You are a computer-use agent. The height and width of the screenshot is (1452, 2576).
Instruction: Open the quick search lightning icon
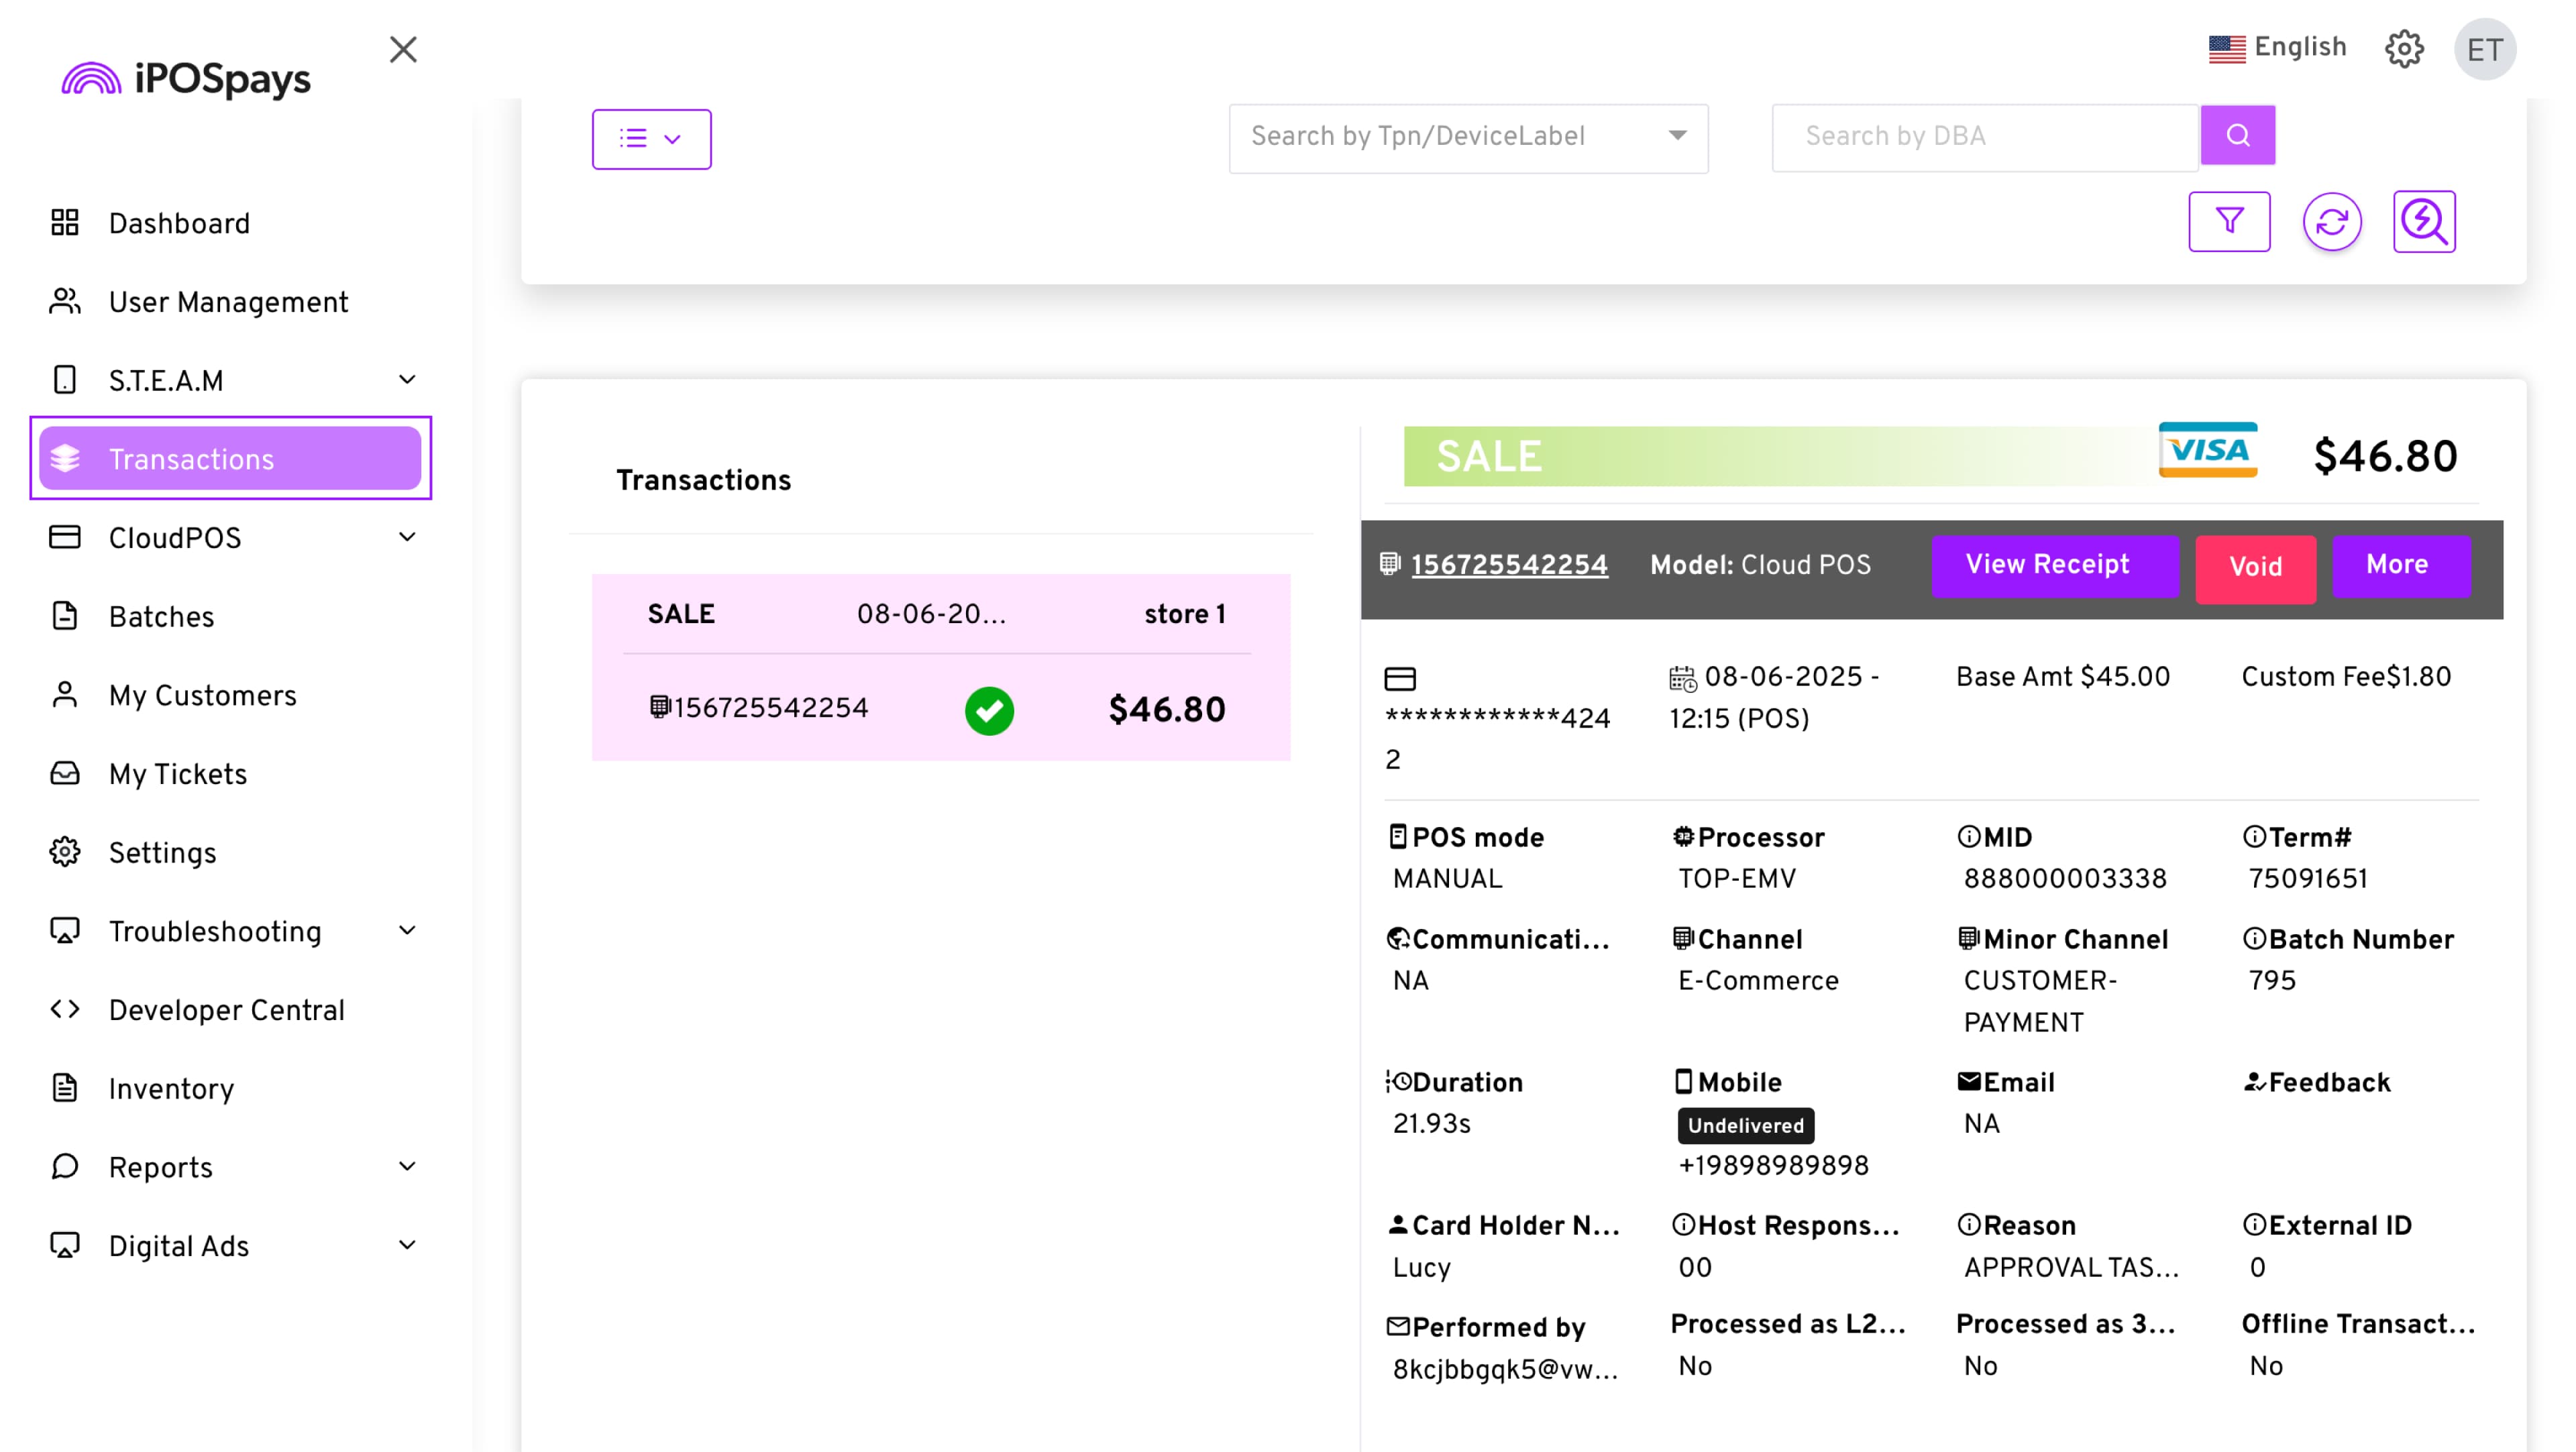tap(2423, 221)
